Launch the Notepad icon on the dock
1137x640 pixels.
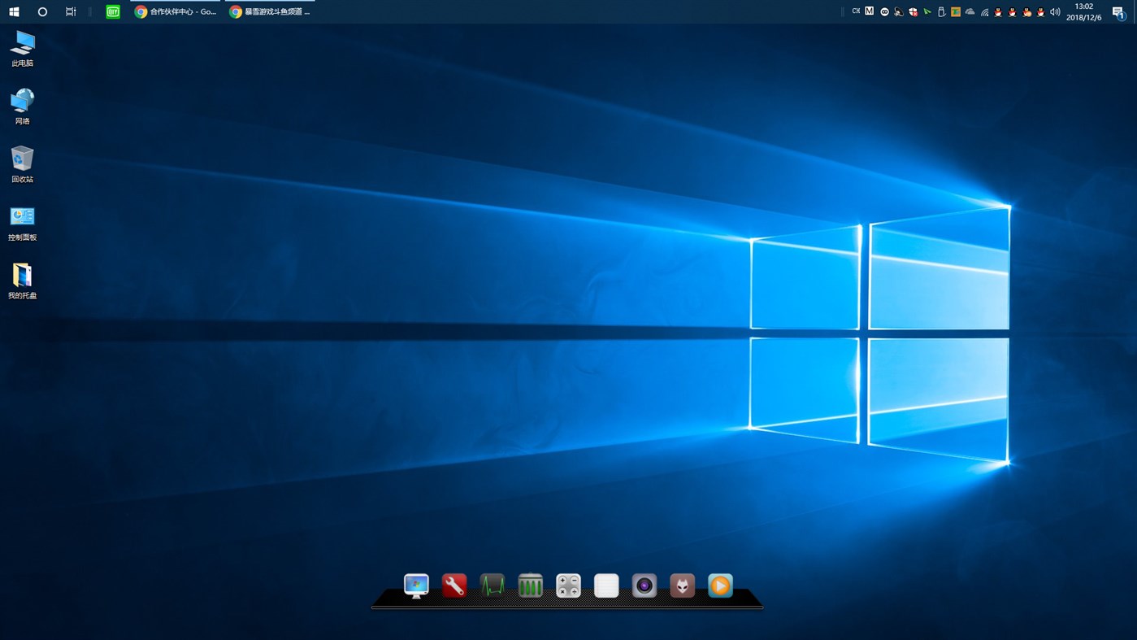click(606, 586)
